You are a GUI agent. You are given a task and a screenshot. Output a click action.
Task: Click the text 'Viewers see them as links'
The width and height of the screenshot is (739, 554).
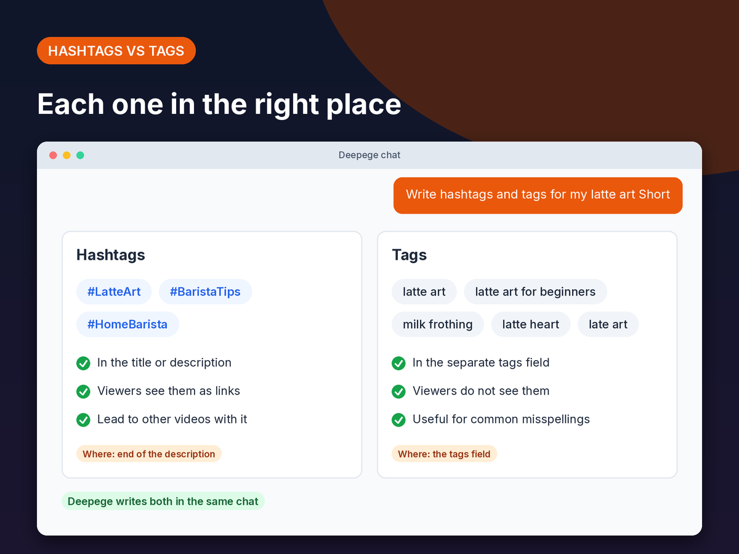169,391
